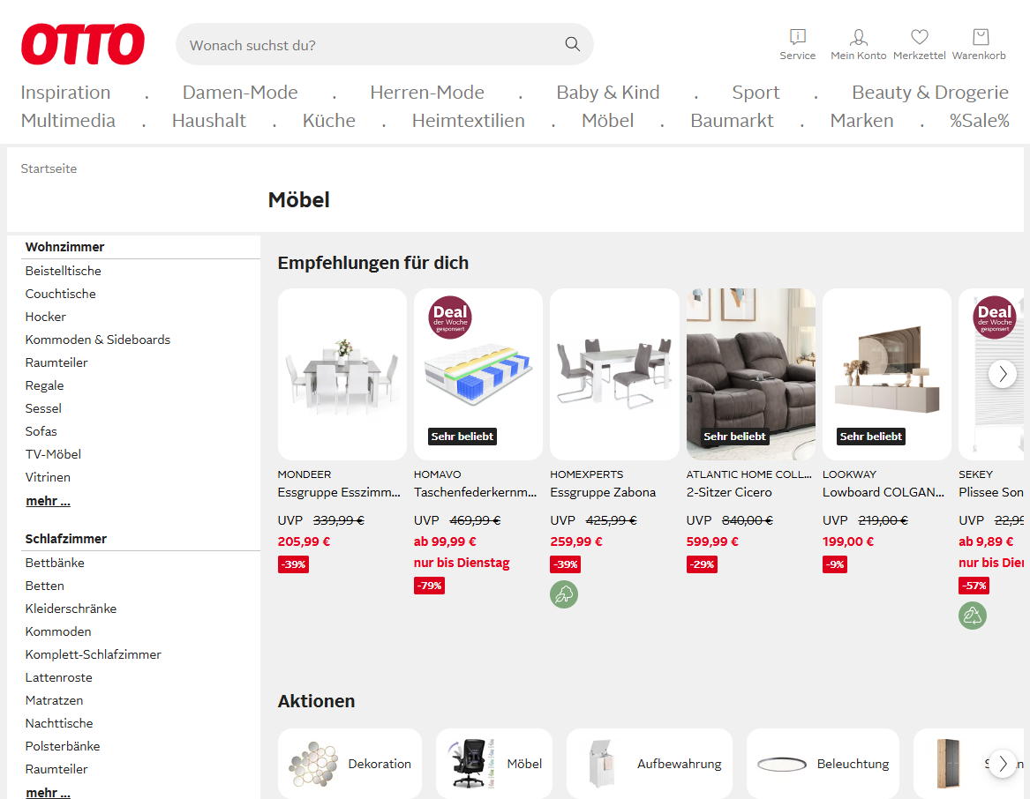This screenshot has width=1030, height=799.
Task: Open the Warenkorb shopping bag icon
Action: click(x=980, y=37)
